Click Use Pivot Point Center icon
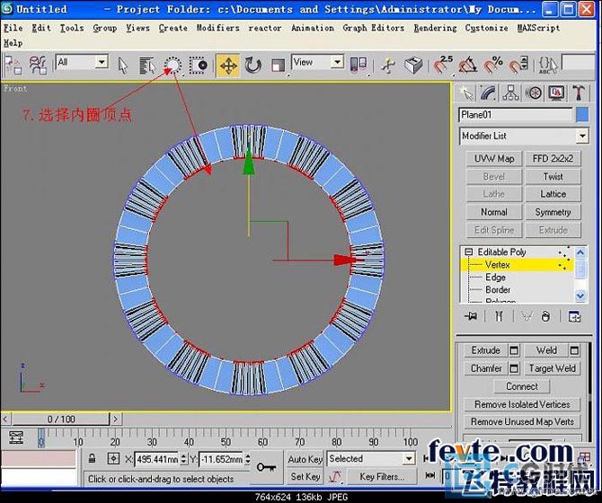The width and height of the screenshot is (602, 503). click(359, 65)
